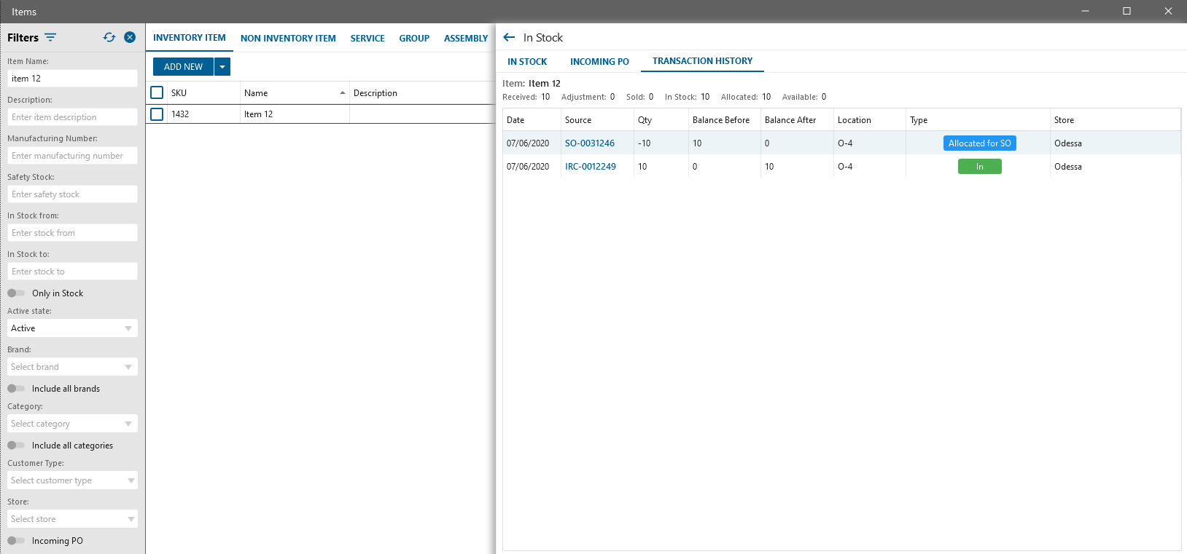Check the checkbox for SKU 1432 row

pyautogui.click(x=157, y=114)
